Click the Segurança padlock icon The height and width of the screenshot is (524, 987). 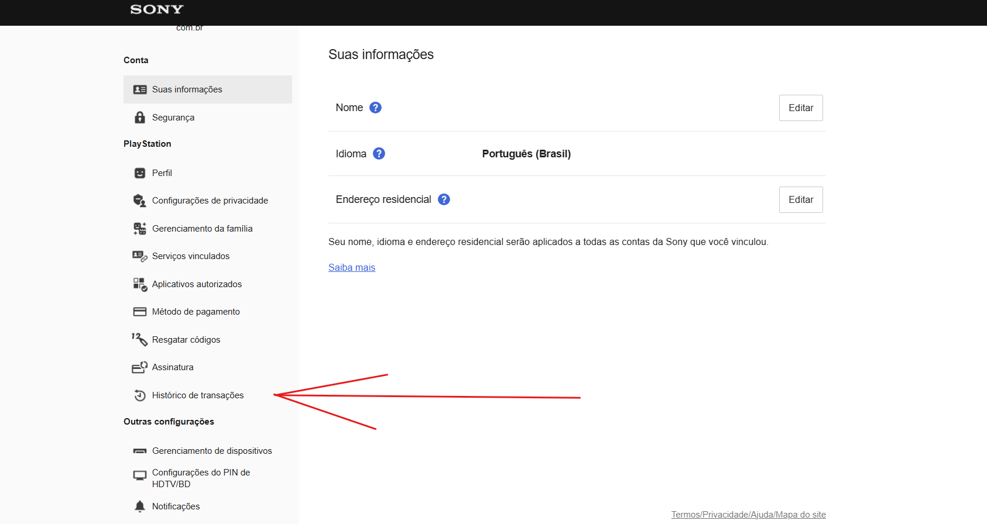coord(140,118)
